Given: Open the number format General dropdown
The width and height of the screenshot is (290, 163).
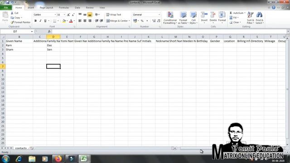Looking at the screenshot, I should point(159,14).
